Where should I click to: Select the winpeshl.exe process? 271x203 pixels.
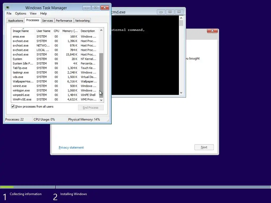[x=55, y=95]
